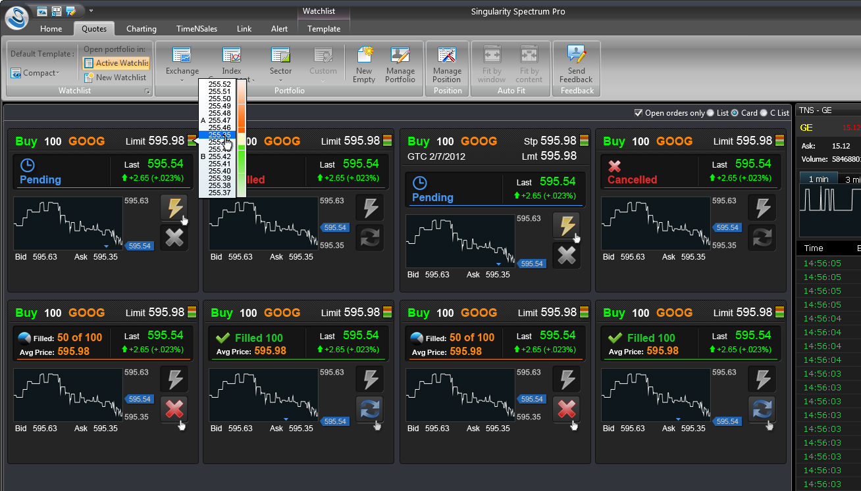
Task: Click the clock icon on the GTC 2/7/2012 card
Action: (x=419, y=183)
